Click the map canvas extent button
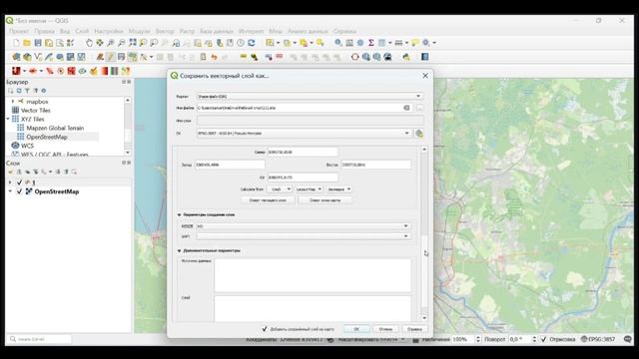 (x=324, y=200)
